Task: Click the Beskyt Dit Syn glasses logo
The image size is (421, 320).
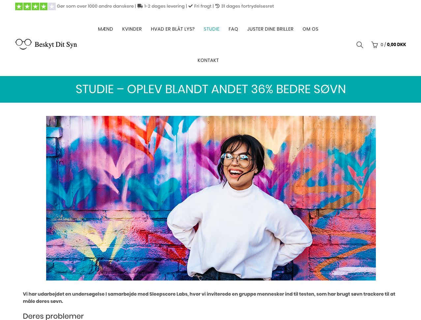Action: click(23, 44)
